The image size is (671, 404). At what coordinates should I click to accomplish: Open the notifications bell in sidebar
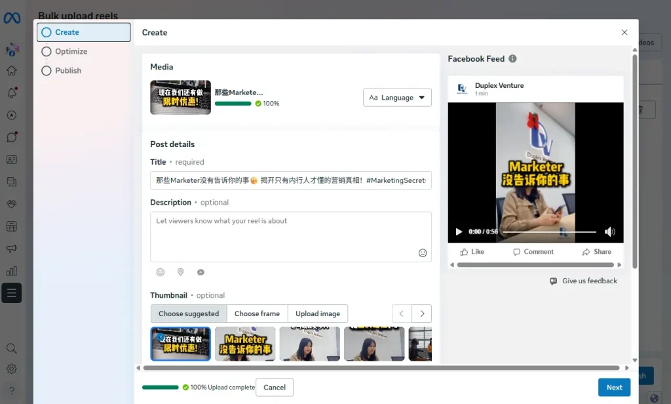pyautogui.click(x=12, y=92)
